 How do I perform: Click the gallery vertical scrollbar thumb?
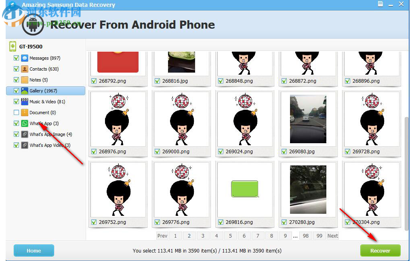(407, 173)
